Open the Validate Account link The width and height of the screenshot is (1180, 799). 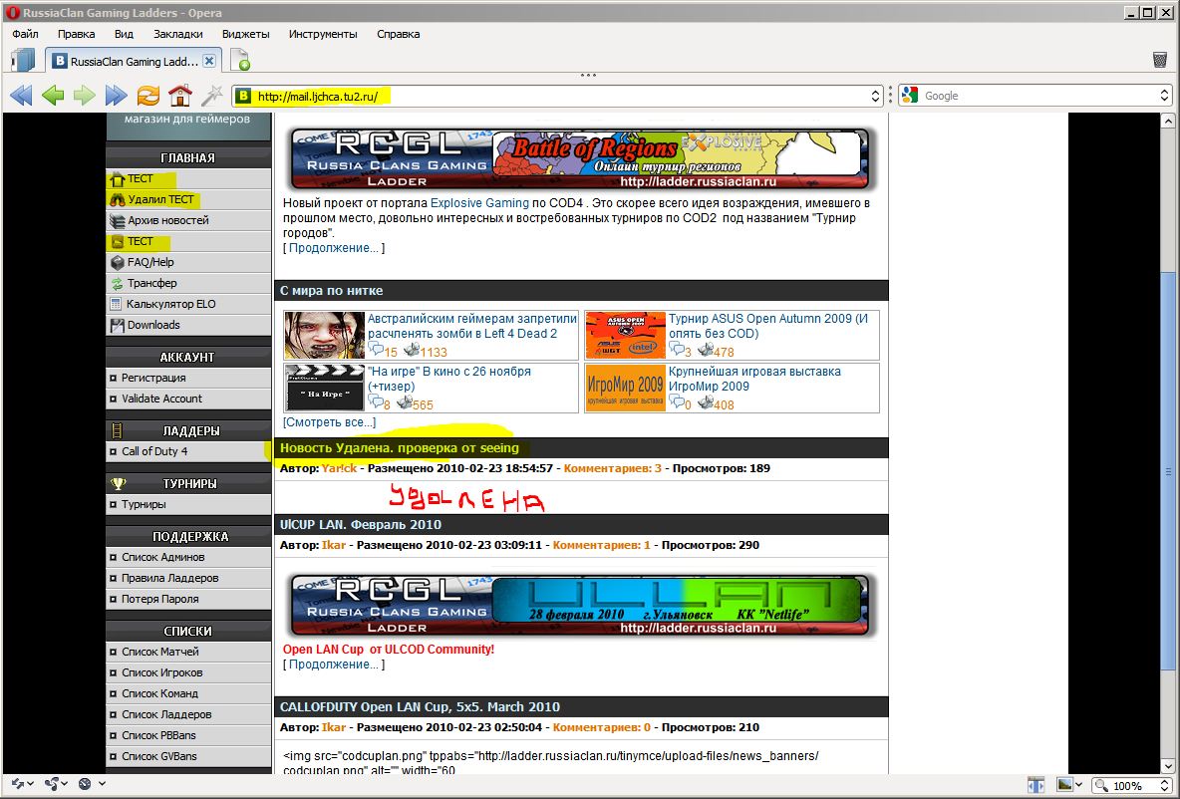coord(161,399)
